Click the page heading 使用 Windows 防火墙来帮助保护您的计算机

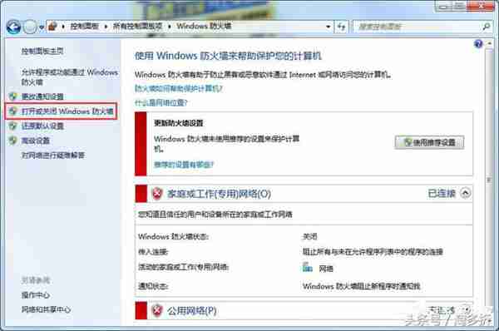[x=228, y=56]
